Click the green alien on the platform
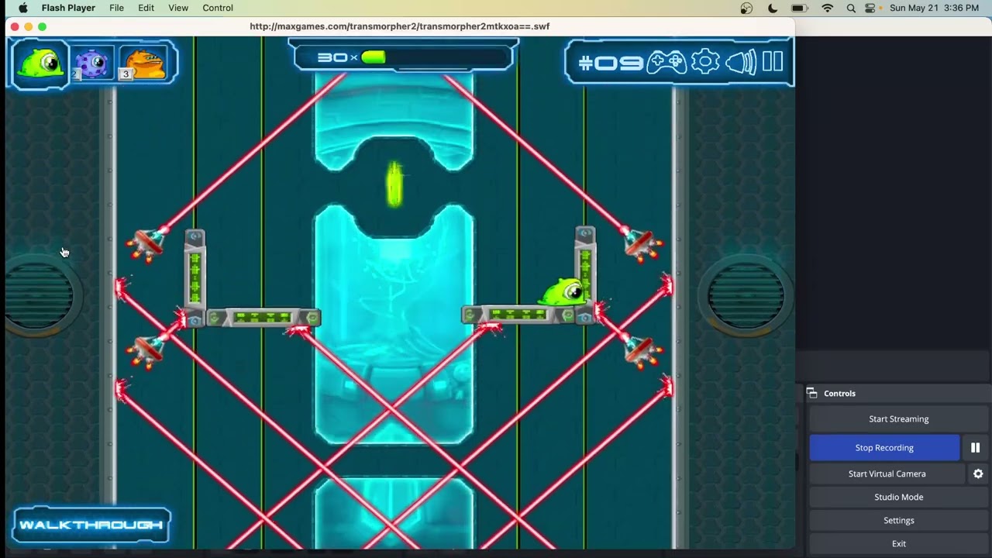Viewport: 992px width, 558px height. [564, 292]
